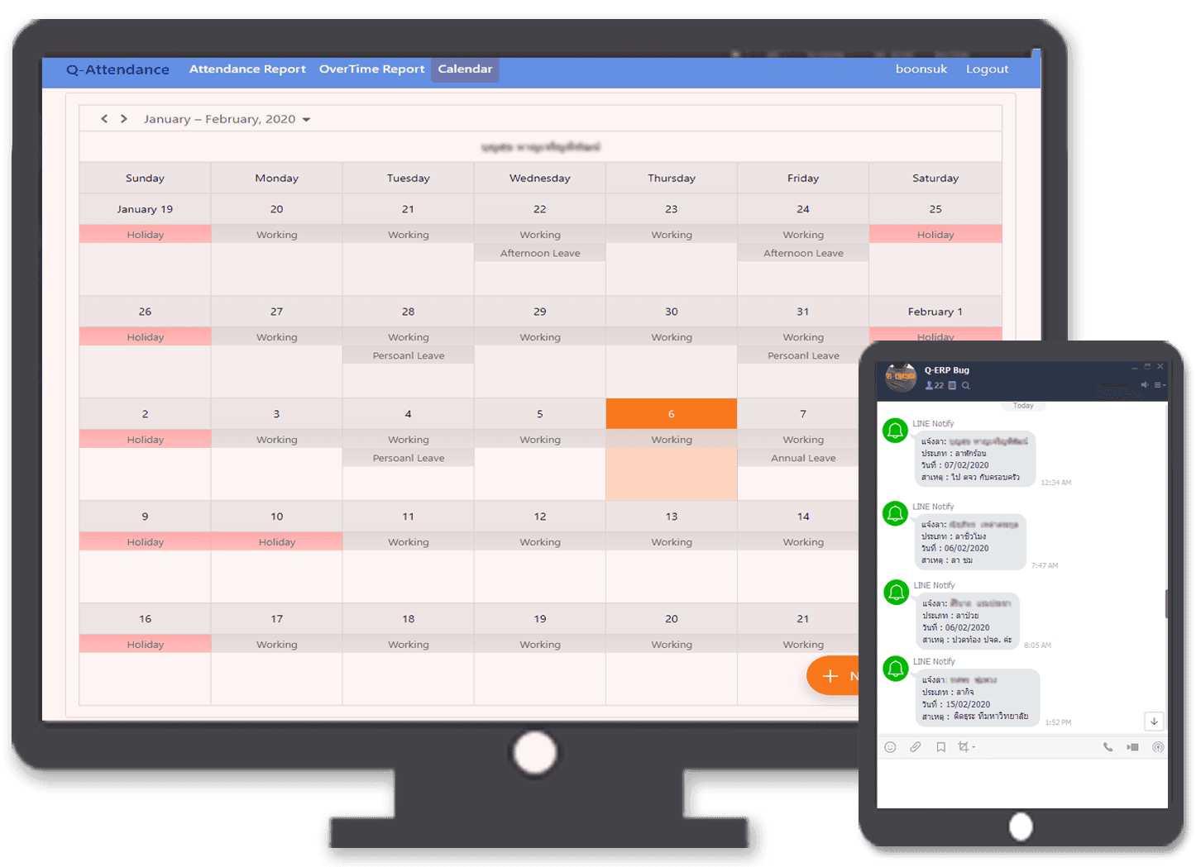The width and height of the screenshot is (1196, 867).
Task: Select the Calendar tab
Action: (465, 69)
